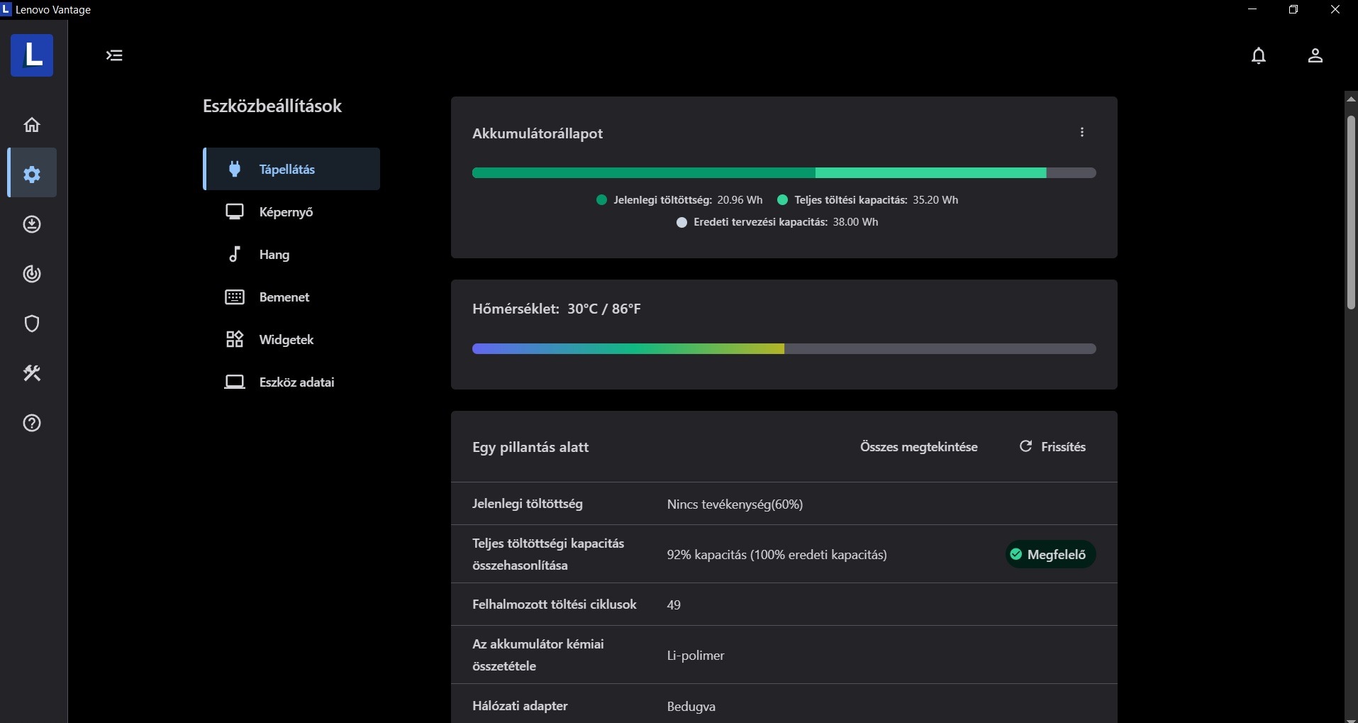Open the Smart Performance gauge icon
This screenshot has width=1358, height=723.
pyautogui.click(x=32, y=274)
